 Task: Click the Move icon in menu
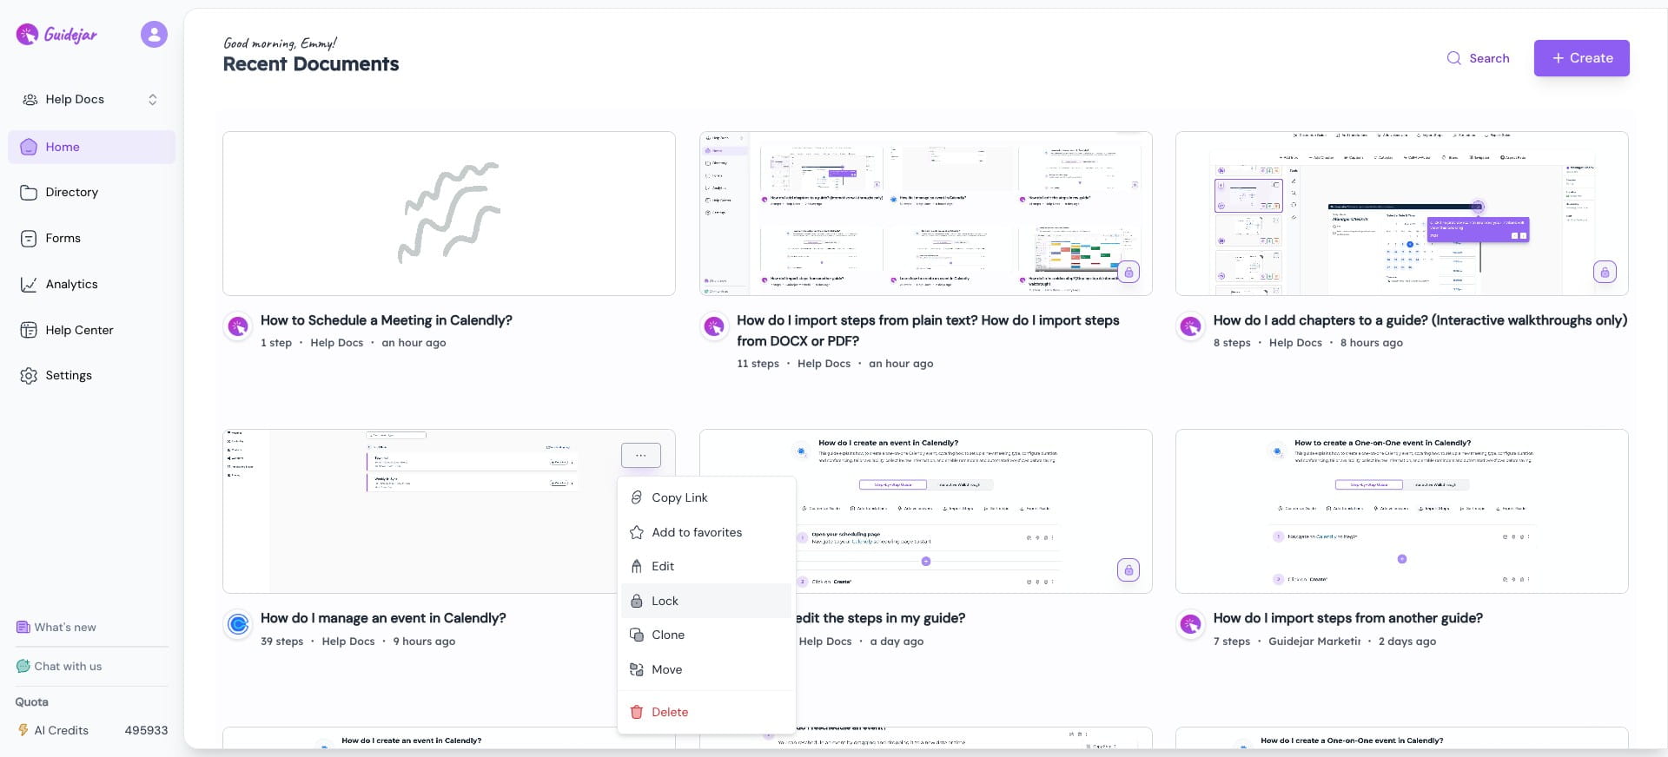[637, 669]
